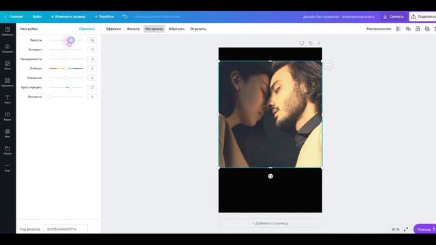Viewport: 436px width, 245px height.
Task: Open the Elements panel in sidebar
Action: click(7, 82)
